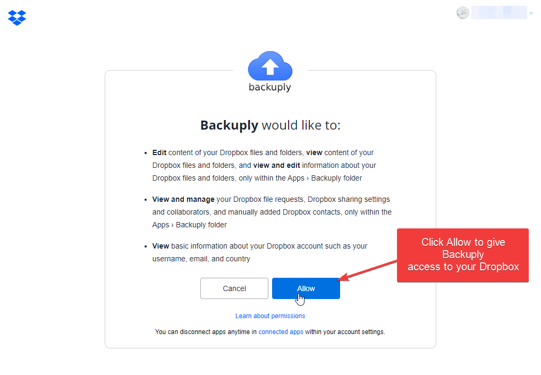Click the hand cursor under the Allow button
The width and height of the screenshot is (541, 375).
[300, 299]
